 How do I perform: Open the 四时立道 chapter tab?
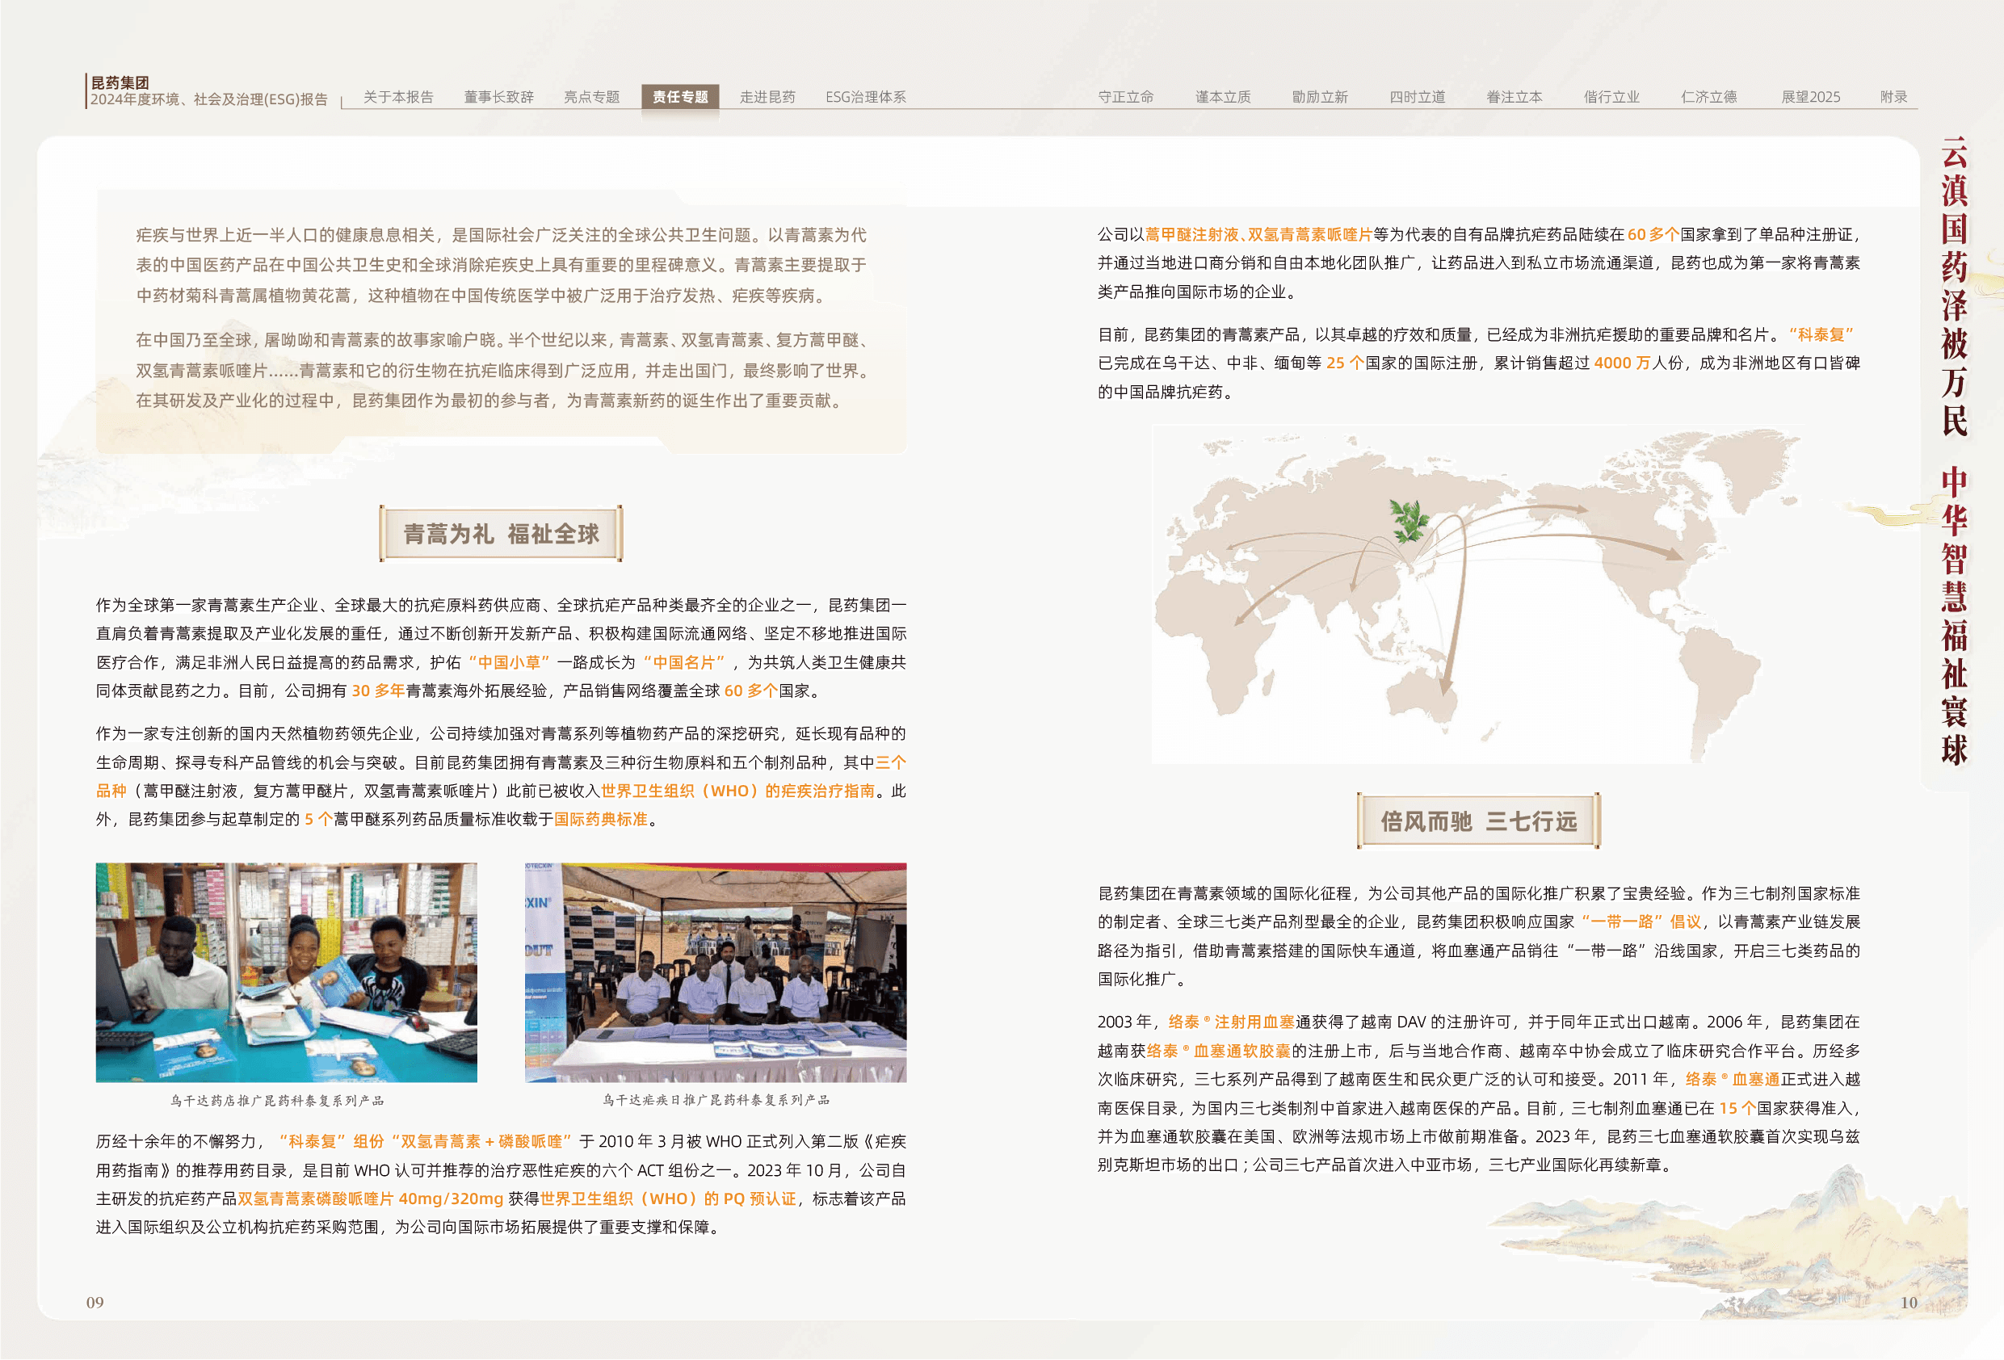[x=1417, y=97]
